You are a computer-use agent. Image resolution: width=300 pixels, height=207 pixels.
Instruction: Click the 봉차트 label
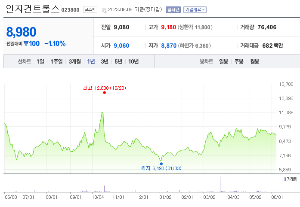click(207, 61)
